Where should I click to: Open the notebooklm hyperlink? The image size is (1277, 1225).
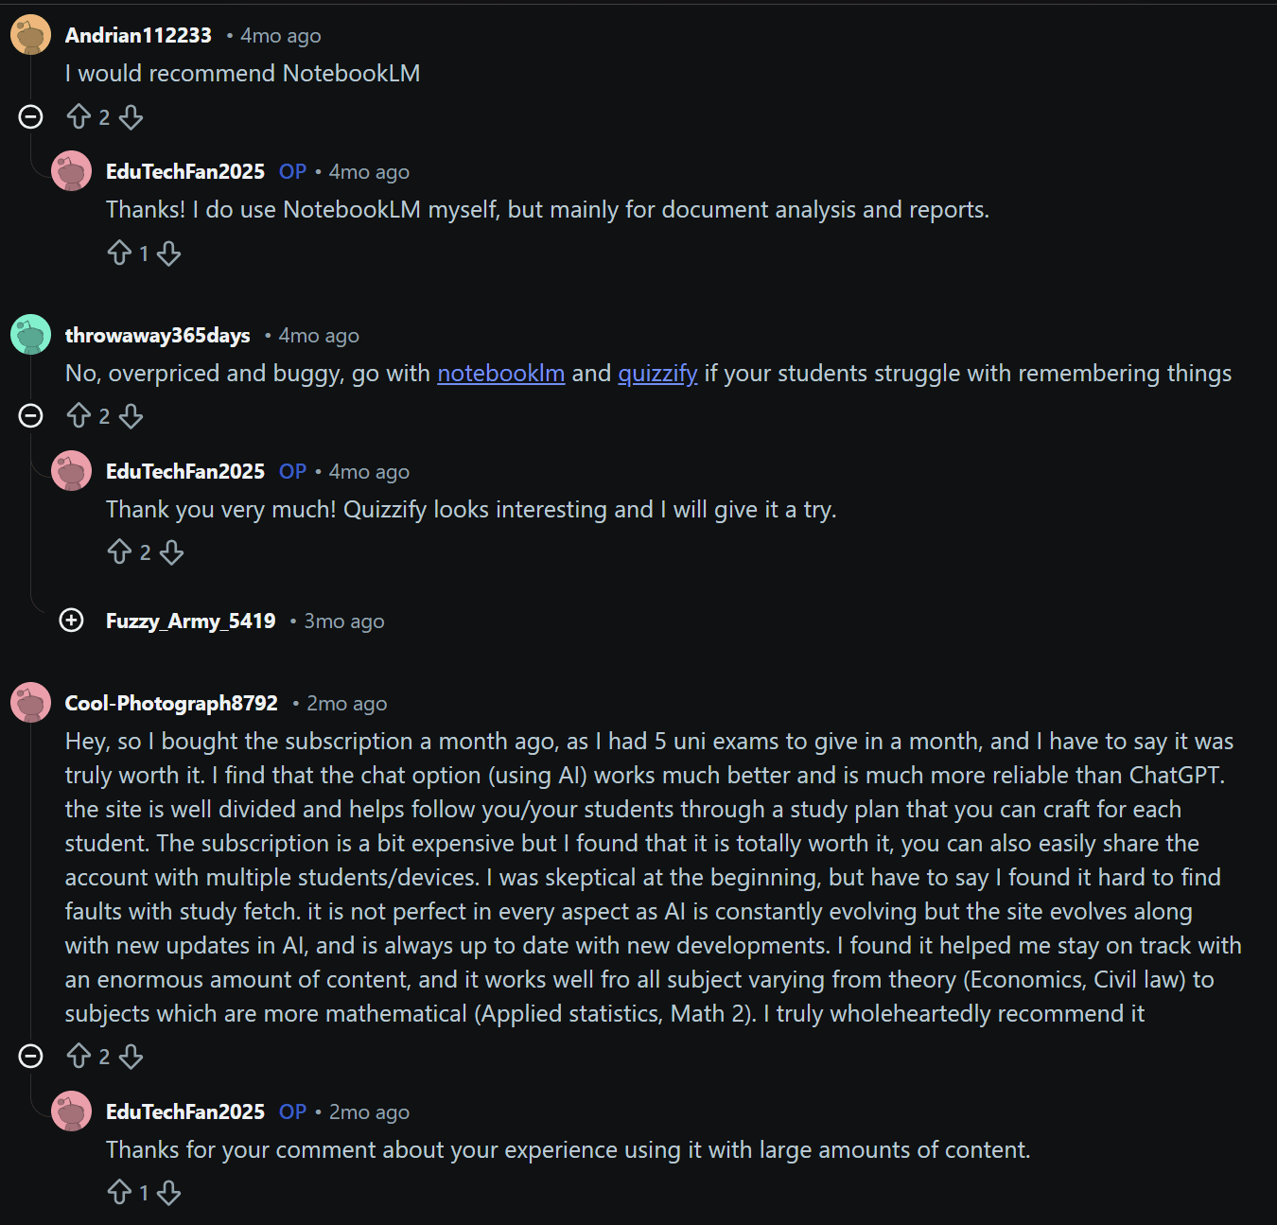click(x=500, y=374)
